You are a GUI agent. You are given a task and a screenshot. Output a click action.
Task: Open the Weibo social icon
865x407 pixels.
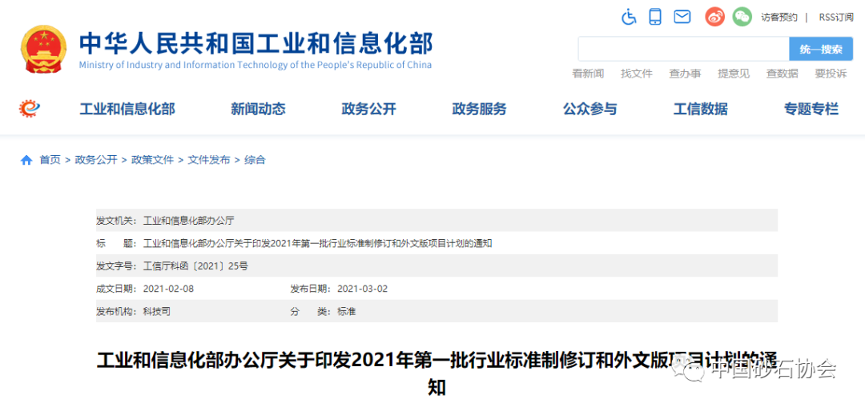coord(714,17)
